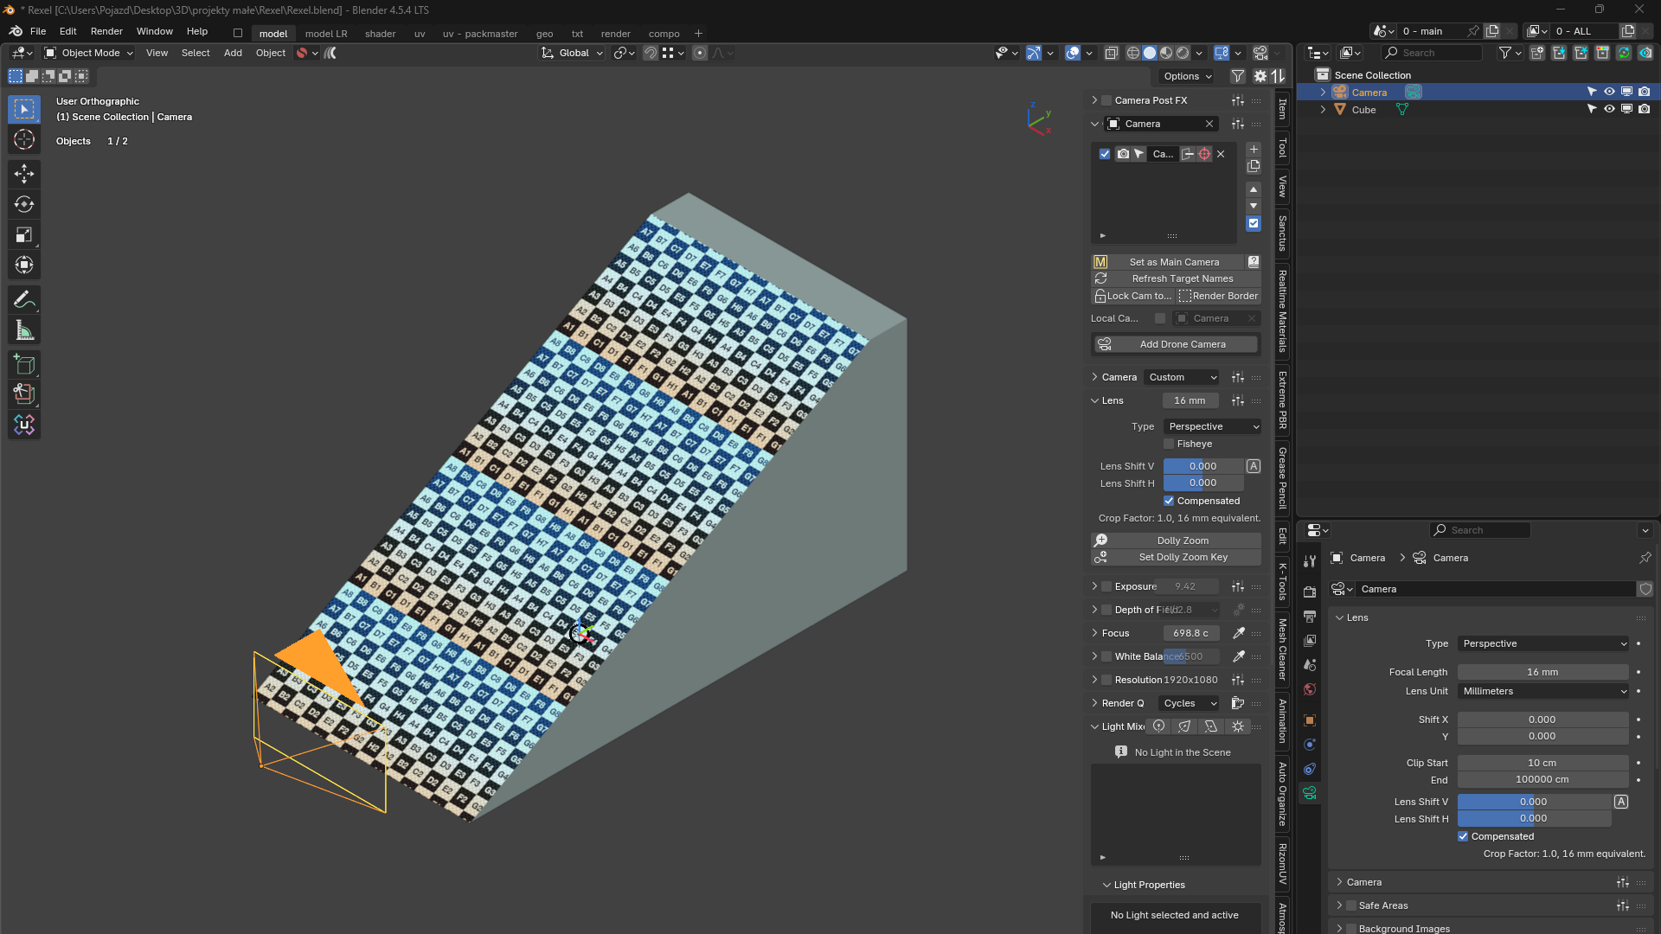This screenshot has height=934, width=1661.
Task: Select the Scale tool
Action: coord(24,234)
